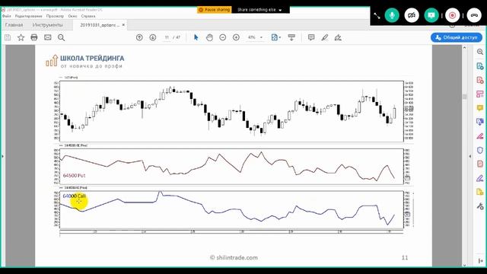Click the Pause sharing button

click(215, 10)
